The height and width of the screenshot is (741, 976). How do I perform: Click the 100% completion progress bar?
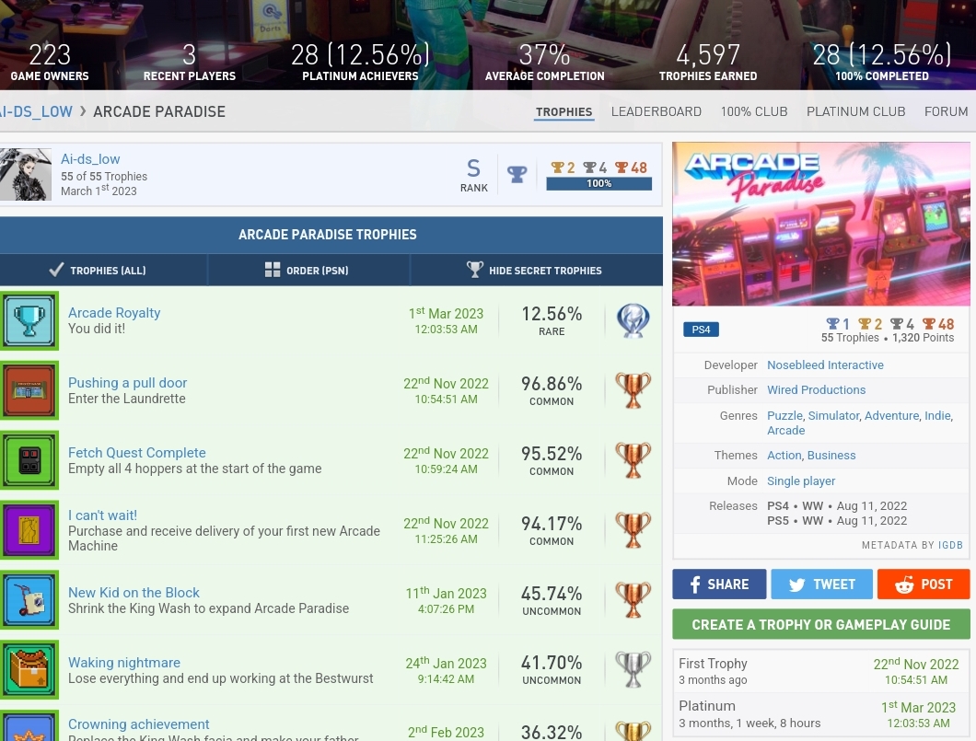pos(598,183)
